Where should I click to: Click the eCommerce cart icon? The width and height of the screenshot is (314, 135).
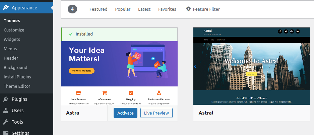[x=104, y=93]
